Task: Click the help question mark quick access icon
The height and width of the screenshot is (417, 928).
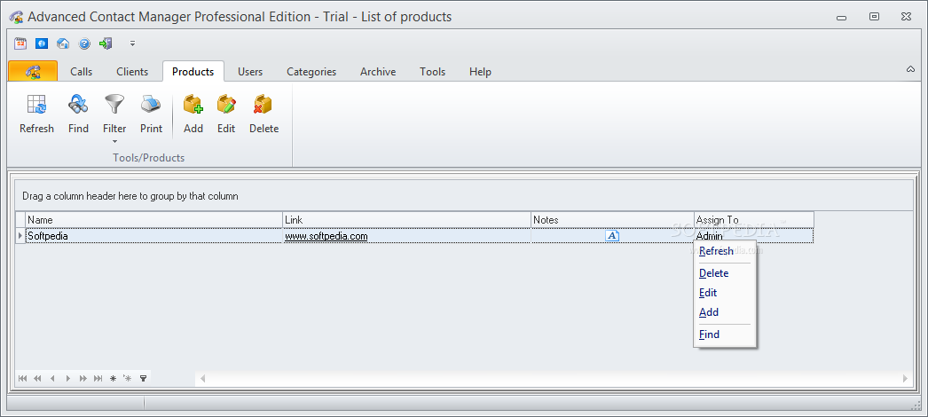Action: 84,43
